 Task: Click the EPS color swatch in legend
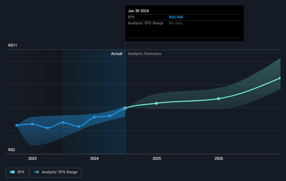point(12,172)
